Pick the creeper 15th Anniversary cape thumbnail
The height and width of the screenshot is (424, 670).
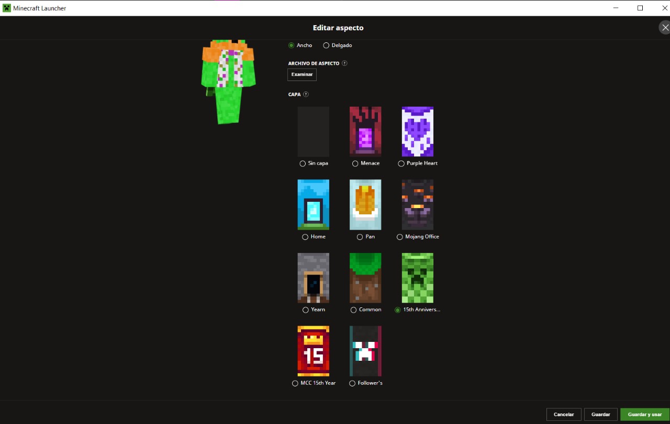(x=418, y=278)
